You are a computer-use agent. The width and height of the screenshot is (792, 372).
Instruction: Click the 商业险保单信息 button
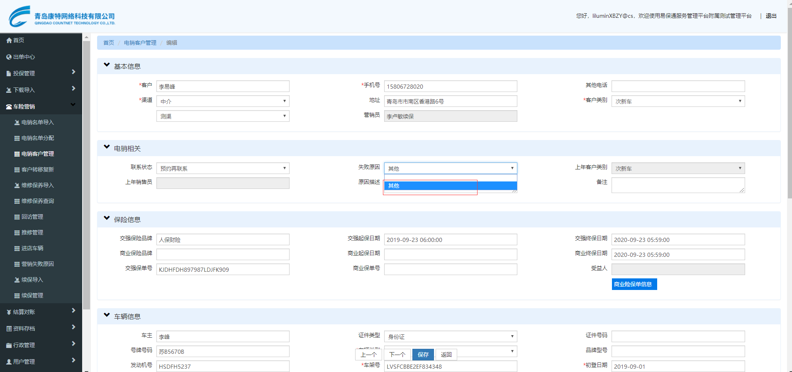[x=634, y=284]
